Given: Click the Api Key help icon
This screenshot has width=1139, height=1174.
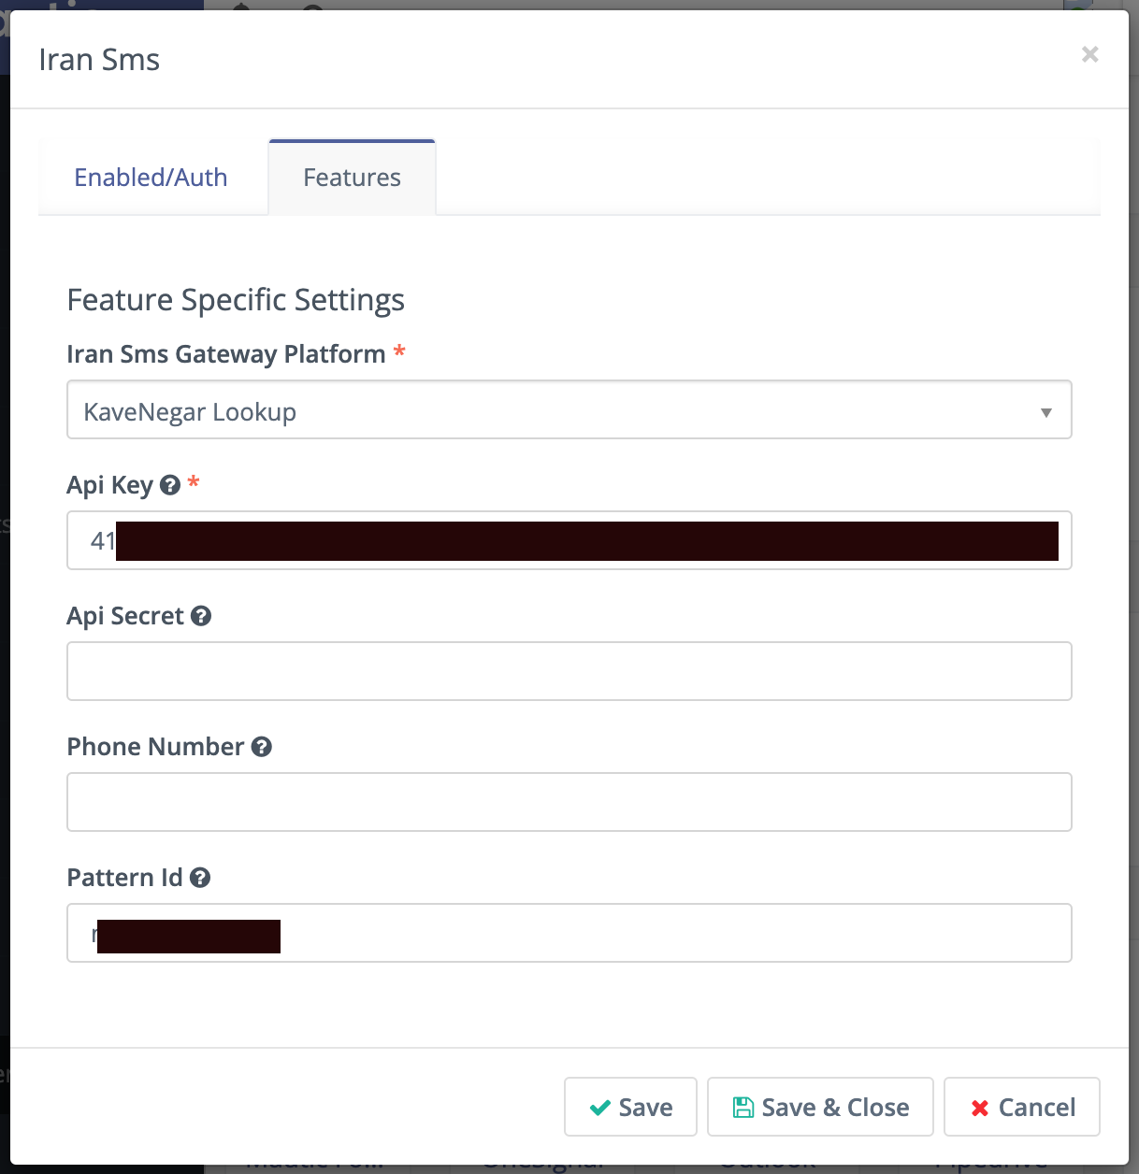Looking at the screenshot, I should click(x=170, y=485).
